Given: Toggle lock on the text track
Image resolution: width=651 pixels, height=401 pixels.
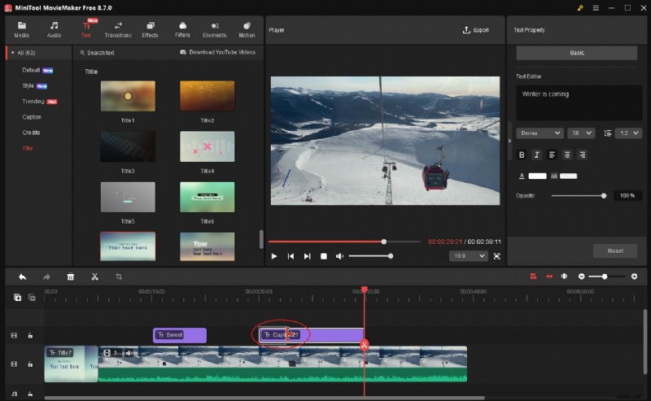Looking at the screenshot, I should pyautogui.click(x=30, y=335).
